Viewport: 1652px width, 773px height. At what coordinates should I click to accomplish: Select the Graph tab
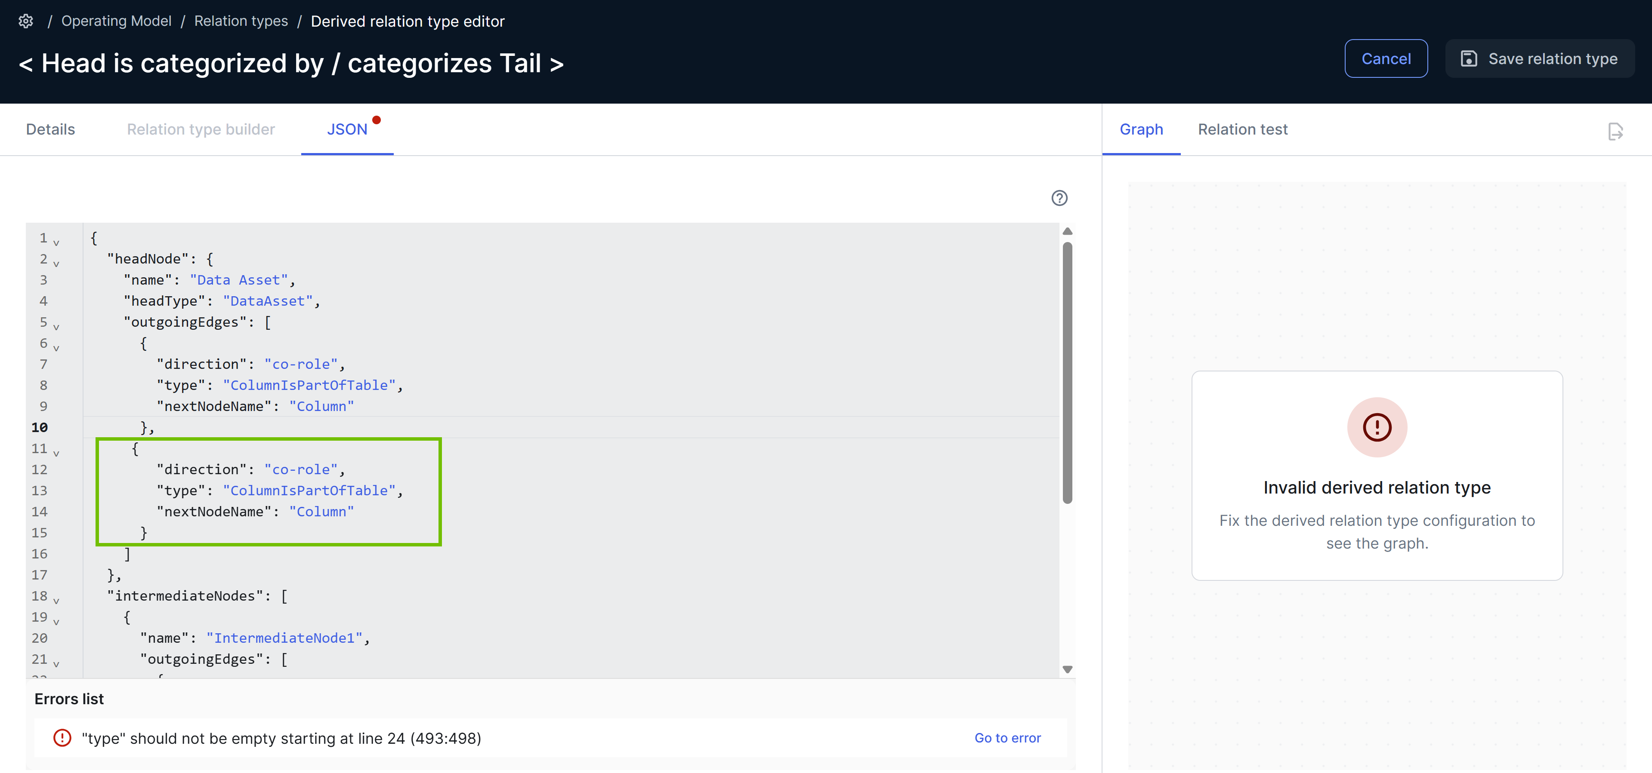(1141, 129)
